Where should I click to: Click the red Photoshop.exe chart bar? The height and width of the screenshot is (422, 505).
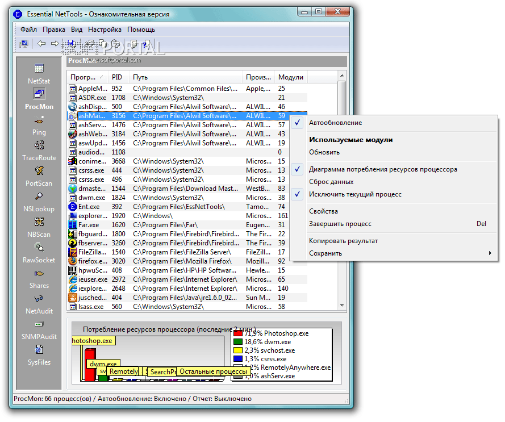90,365
